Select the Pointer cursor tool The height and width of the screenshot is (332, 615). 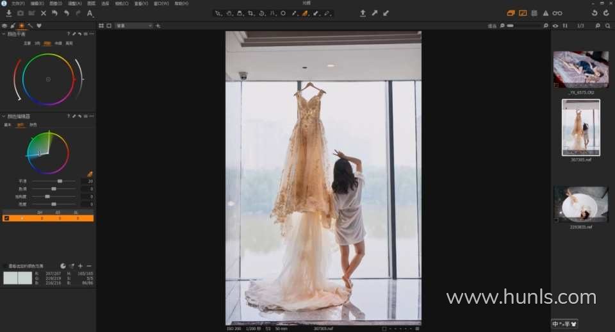(218, 13)
